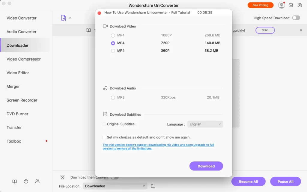Click the Pause All button

[x=285, y=182]
